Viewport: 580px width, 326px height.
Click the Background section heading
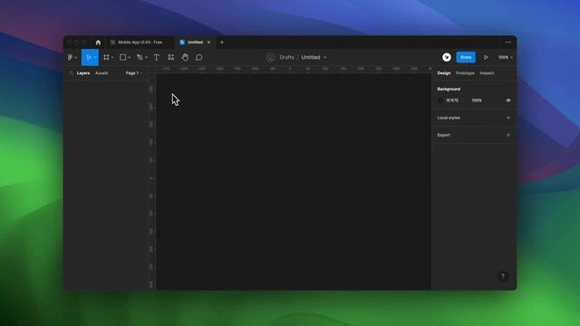[x=449, y=89]
